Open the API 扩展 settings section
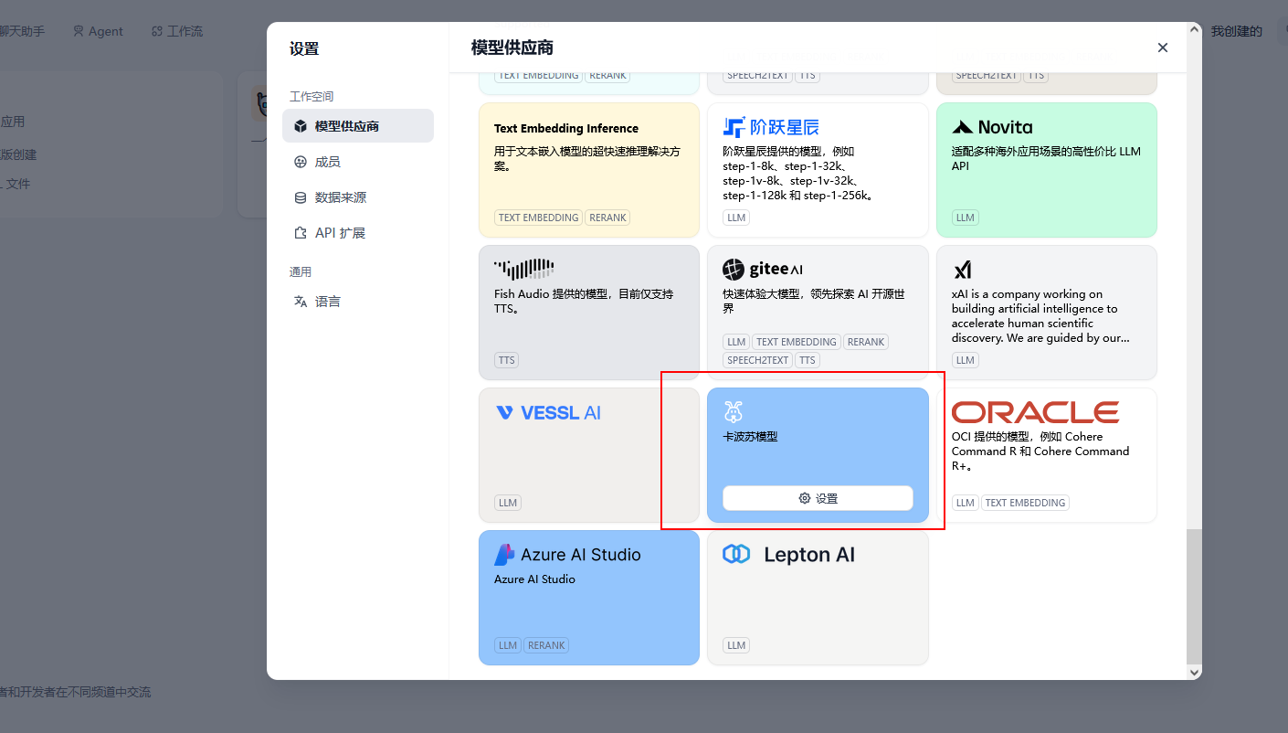This screenshot has width=1288, height=733. 357,233
